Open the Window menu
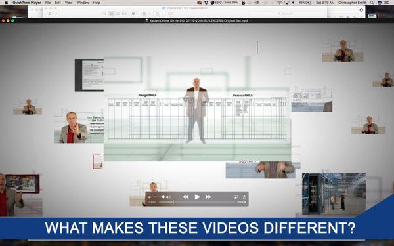394x246 pixels. point(83,3)
